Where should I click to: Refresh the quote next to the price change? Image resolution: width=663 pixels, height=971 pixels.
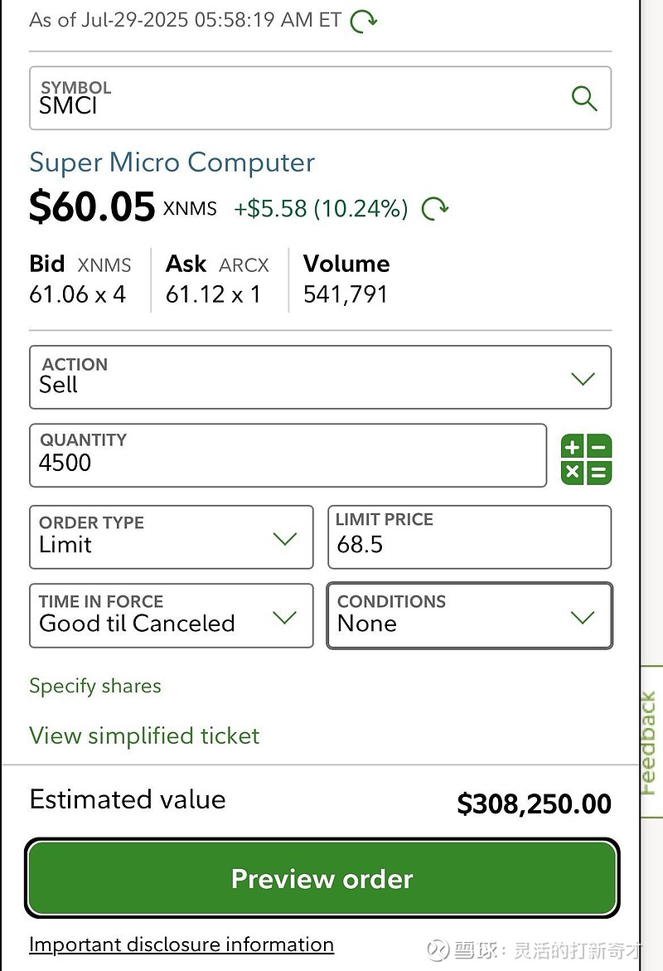[x=435, y=208]
